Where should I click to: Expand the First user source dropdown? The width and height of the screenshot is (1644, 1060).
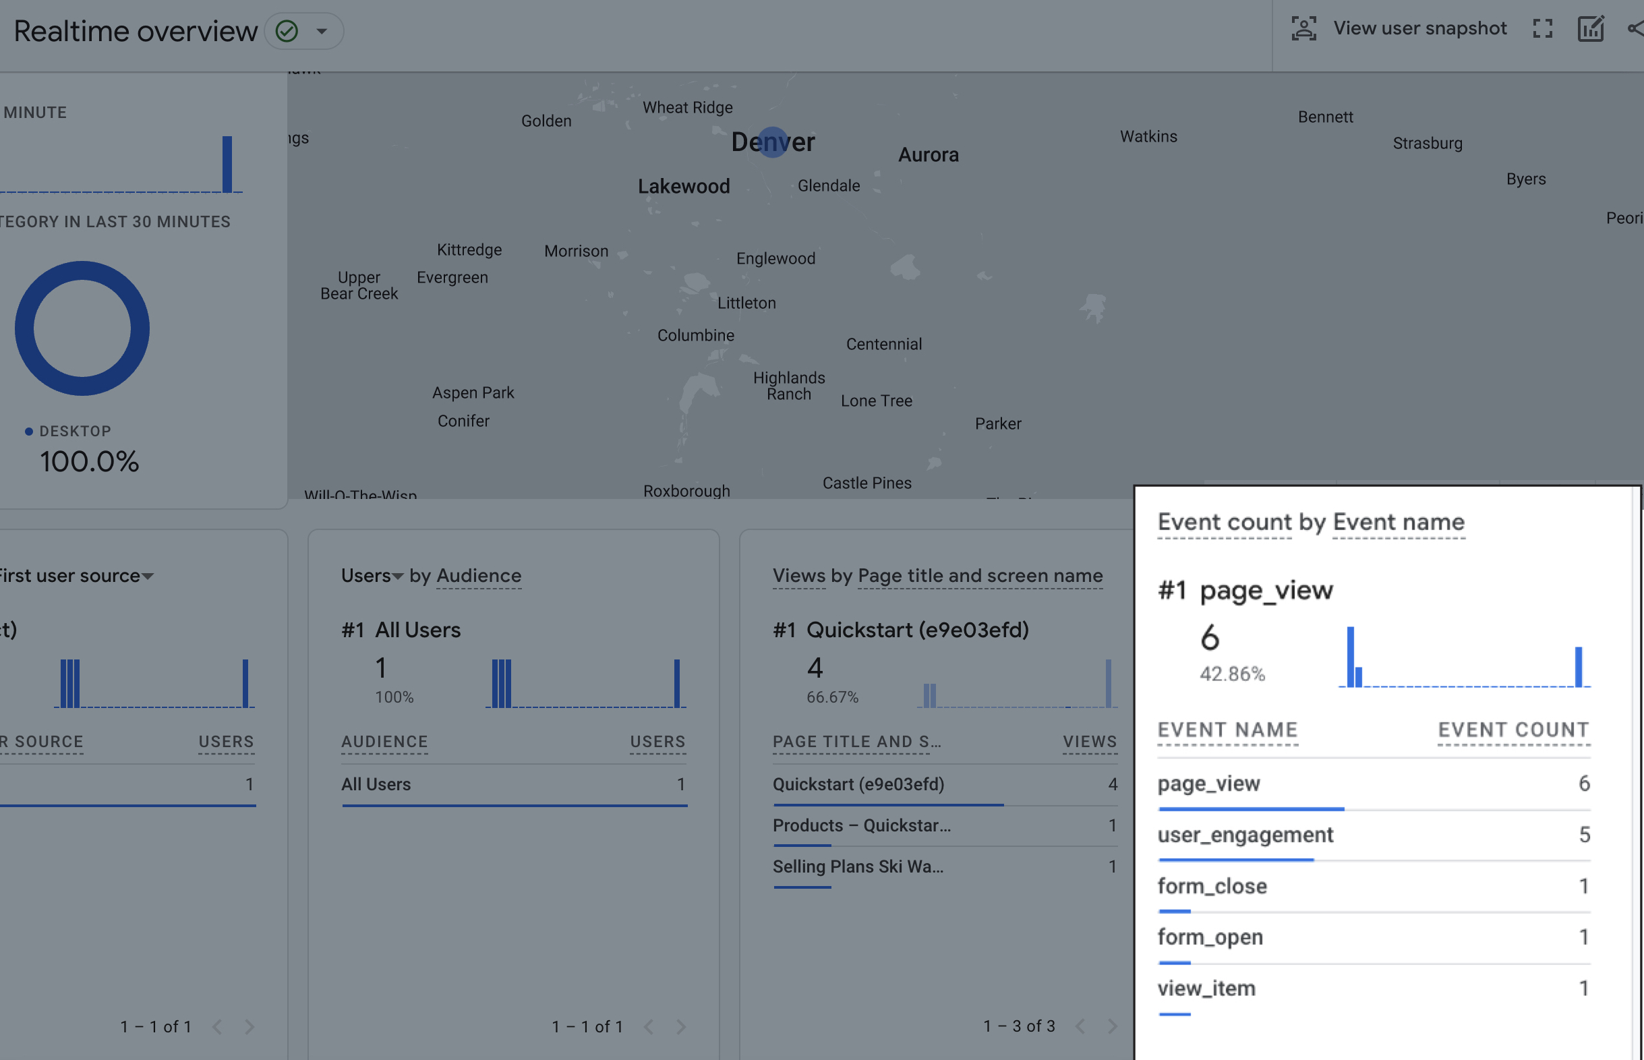[147, 576]
